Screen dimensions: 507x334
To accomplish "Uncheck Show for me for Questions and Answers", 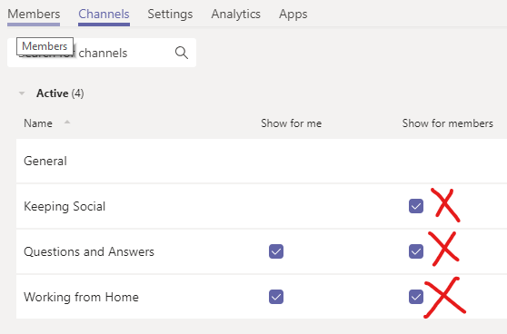I will 276,251.
